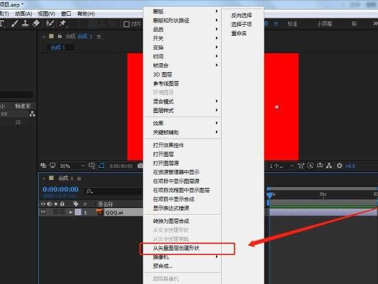Select the Brush tool
The width and height of the screenshot is (378, 284).
(x=14, y=23)
